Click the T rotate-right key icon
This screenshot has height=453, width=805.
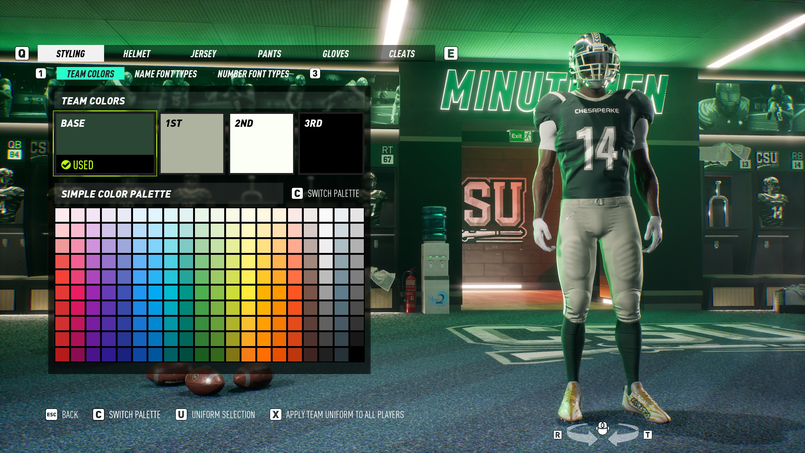click(647, 435)
